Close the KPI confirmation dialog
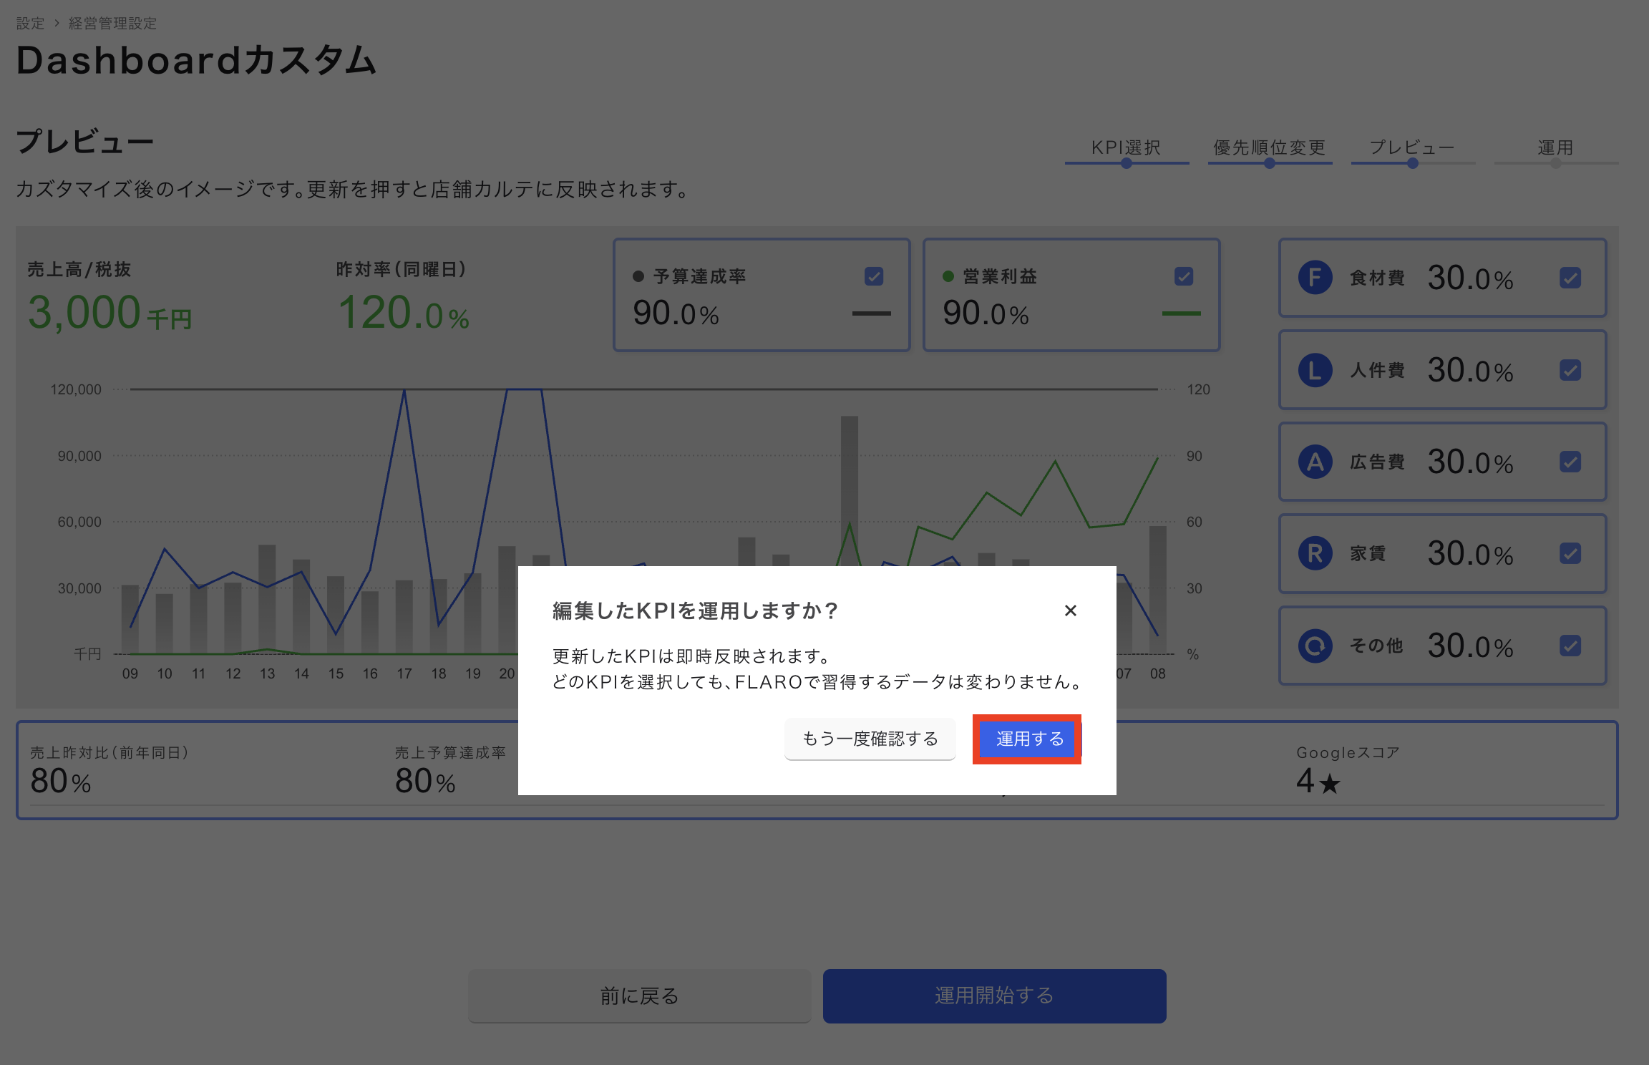 [1070, 611]
